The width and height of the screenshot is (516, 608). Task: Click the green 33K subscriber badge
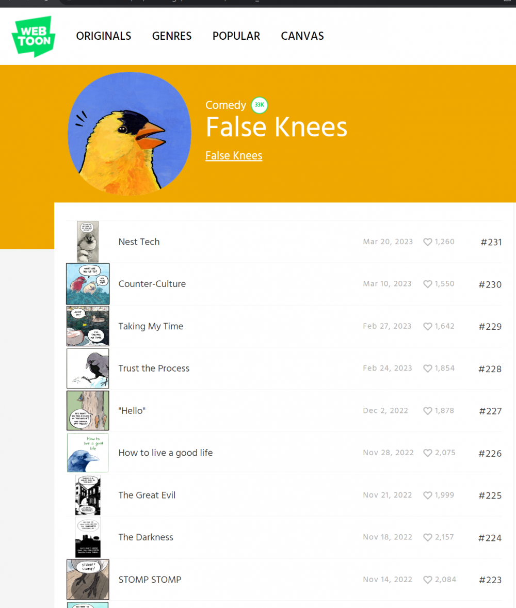[260, 105]
